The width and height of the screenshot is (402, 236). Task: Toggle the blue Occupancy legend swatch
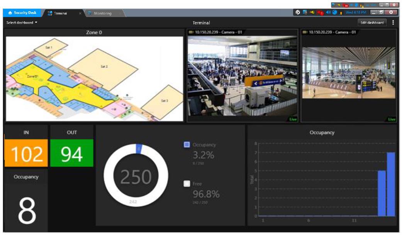click(x=187, y=144)
